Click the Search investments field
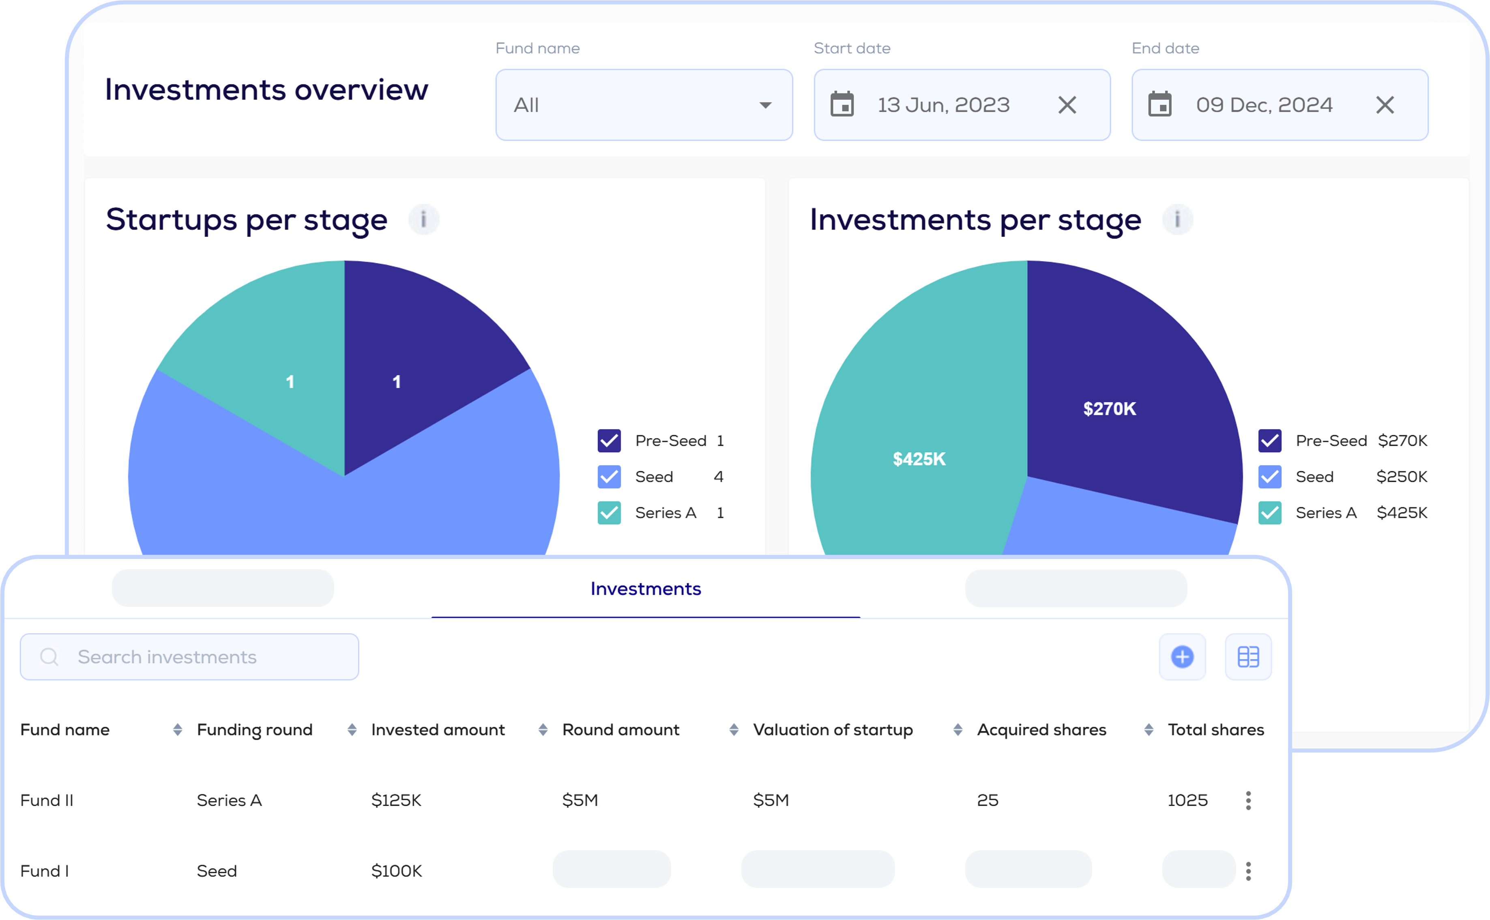Screen dimensions: 1490x920 tap(189, 656)
